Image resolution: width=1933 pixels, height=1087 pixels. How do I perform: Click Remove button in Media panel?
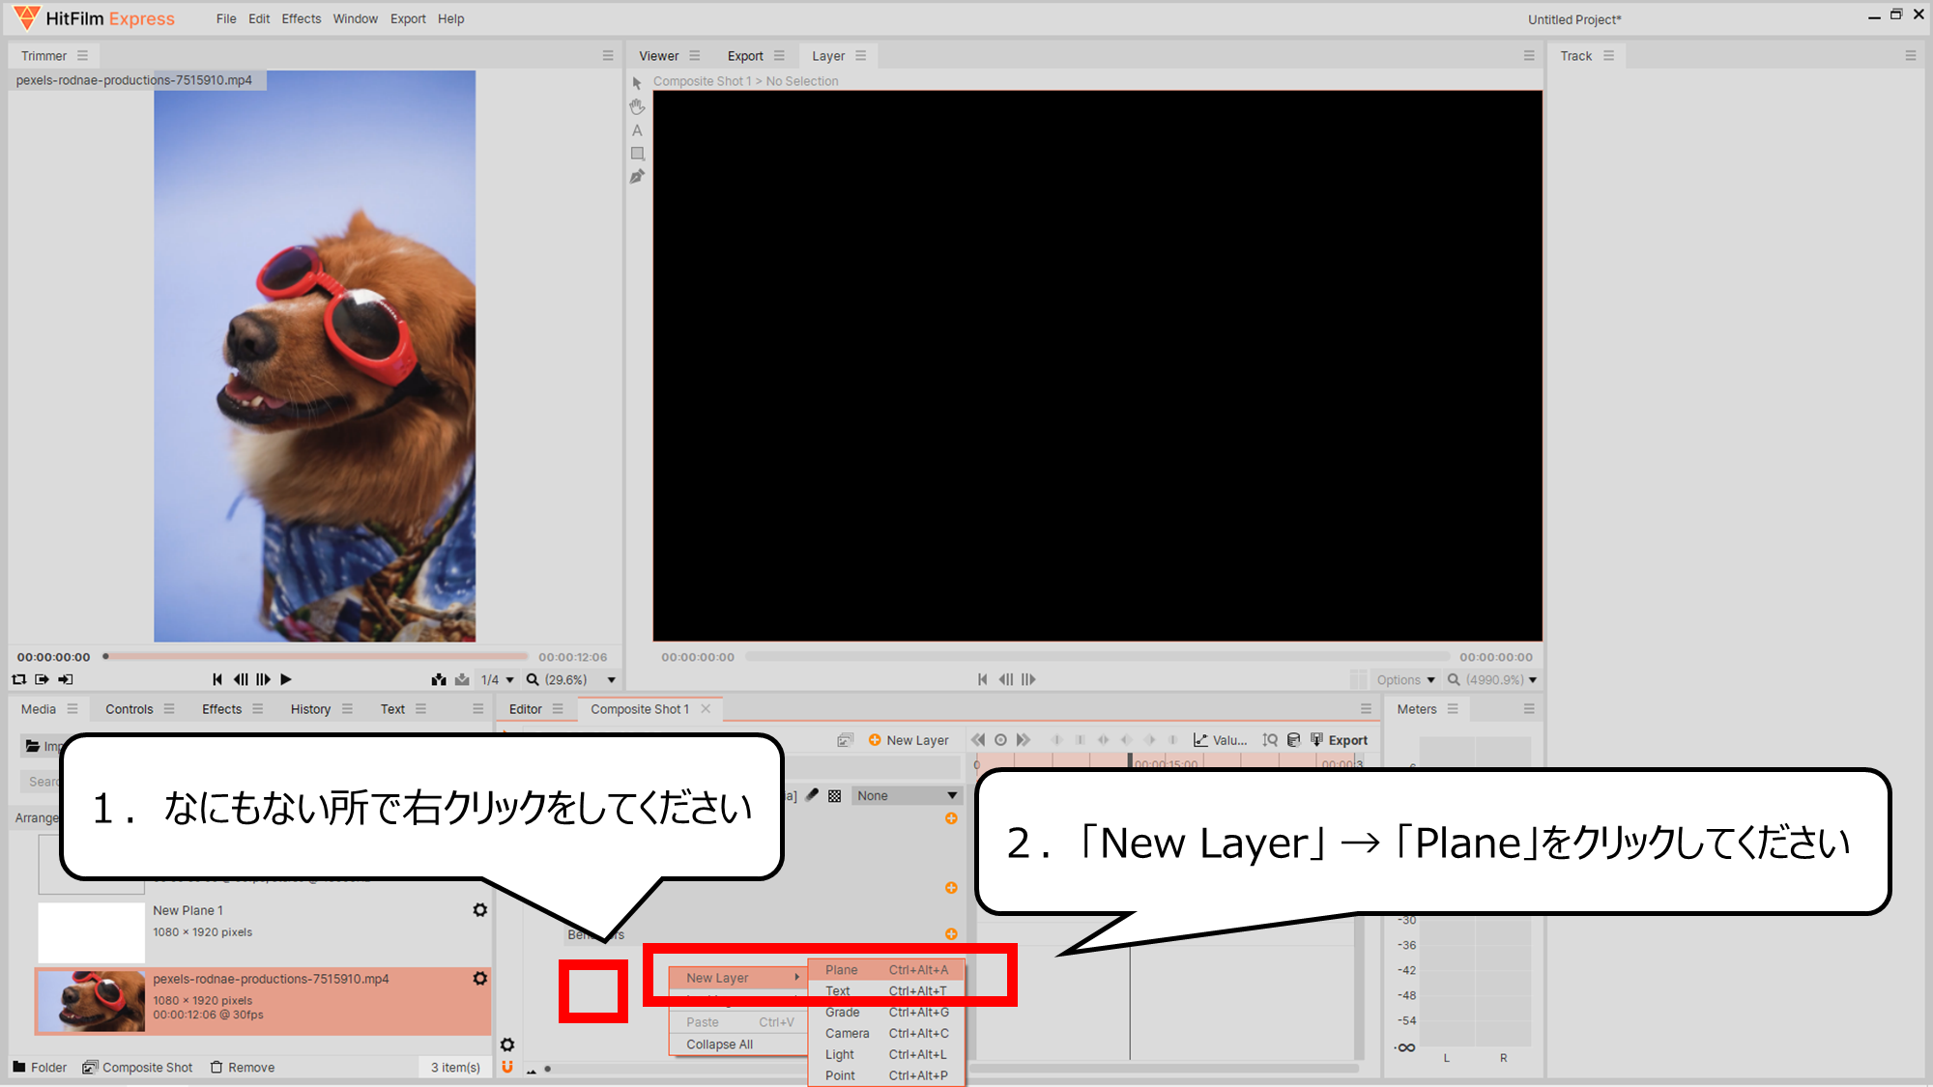[243, 1067]
